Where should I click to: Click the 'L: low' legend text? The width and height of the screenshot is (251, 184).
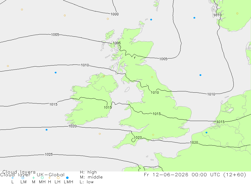tap(87, 182)
